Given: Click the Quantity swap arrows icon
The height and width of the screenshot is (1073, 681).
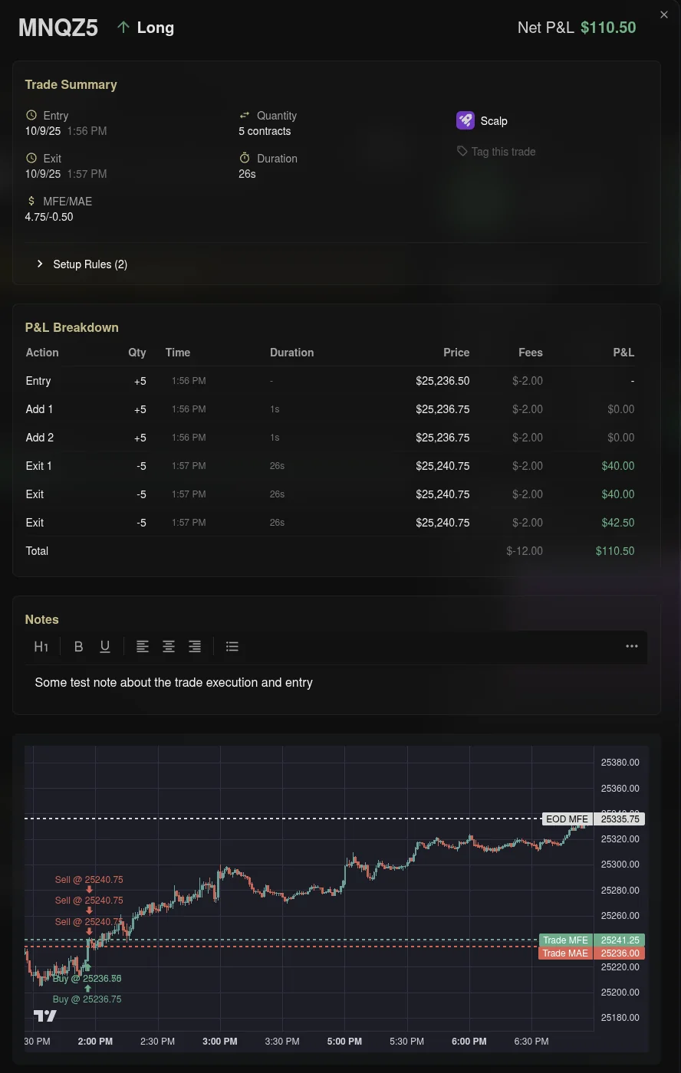Looking at the screenshot, I should (x=245, y=116).
